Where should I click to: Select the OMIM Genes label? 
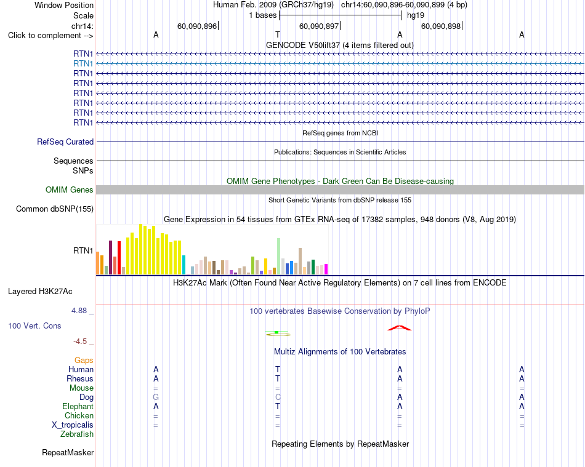point(69,190)
